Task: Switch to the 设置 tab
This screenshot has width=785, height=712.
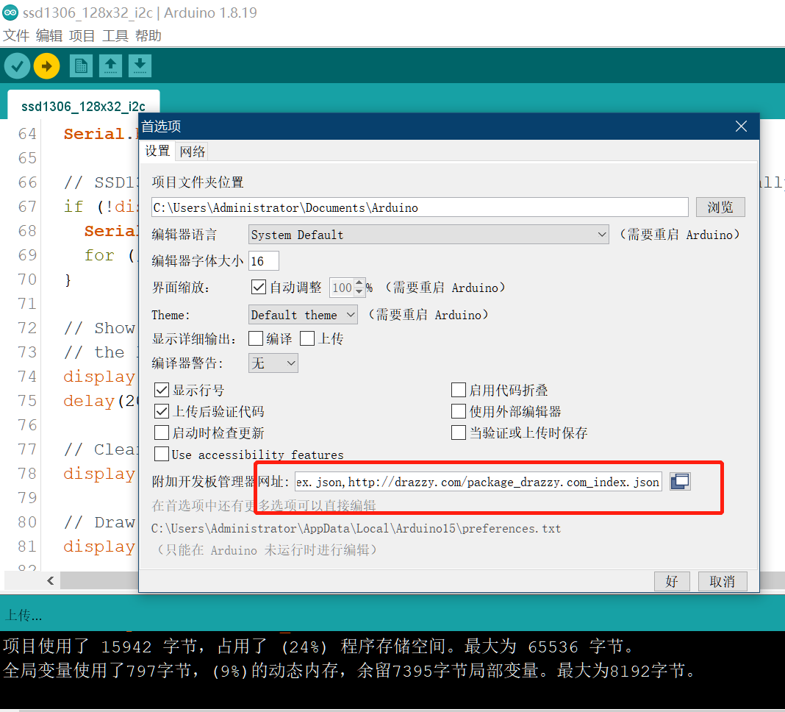Action: coord(158,151)
